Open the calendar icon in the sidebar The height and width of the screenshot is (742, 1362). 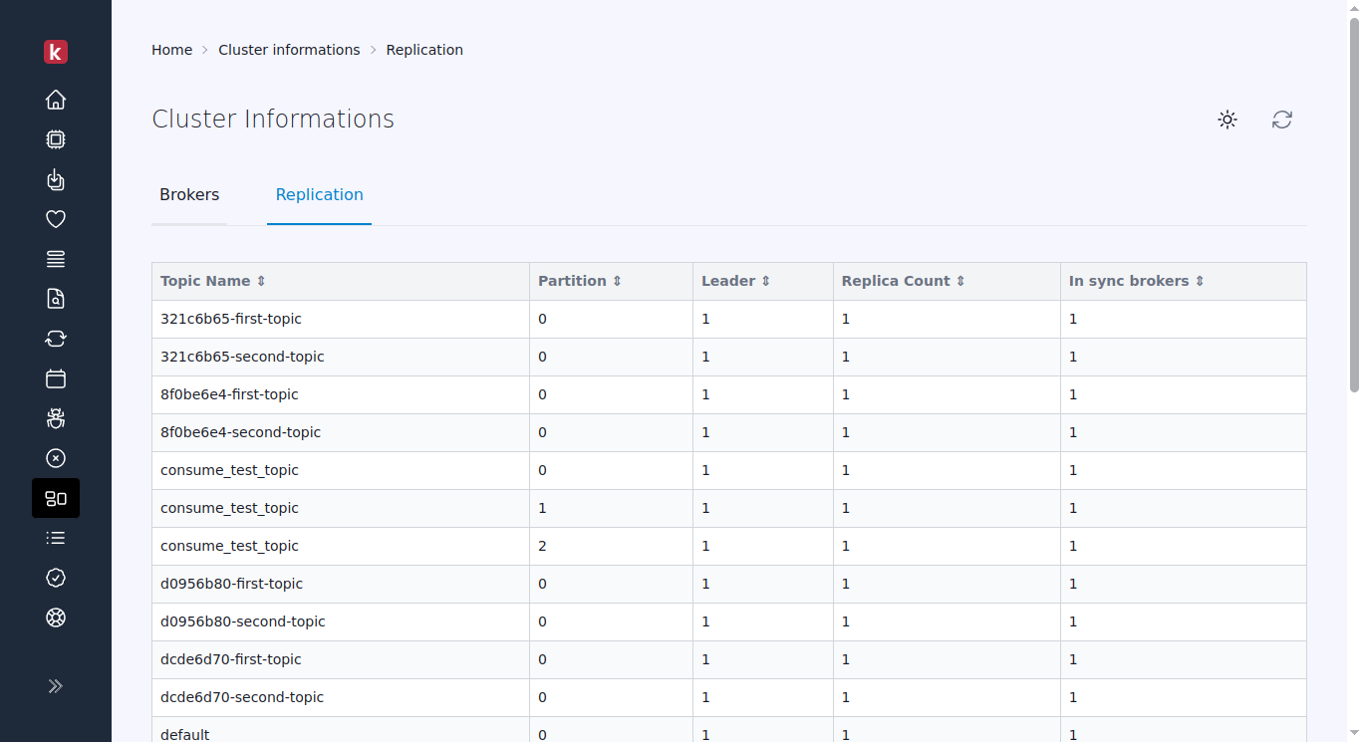point(56,378)
